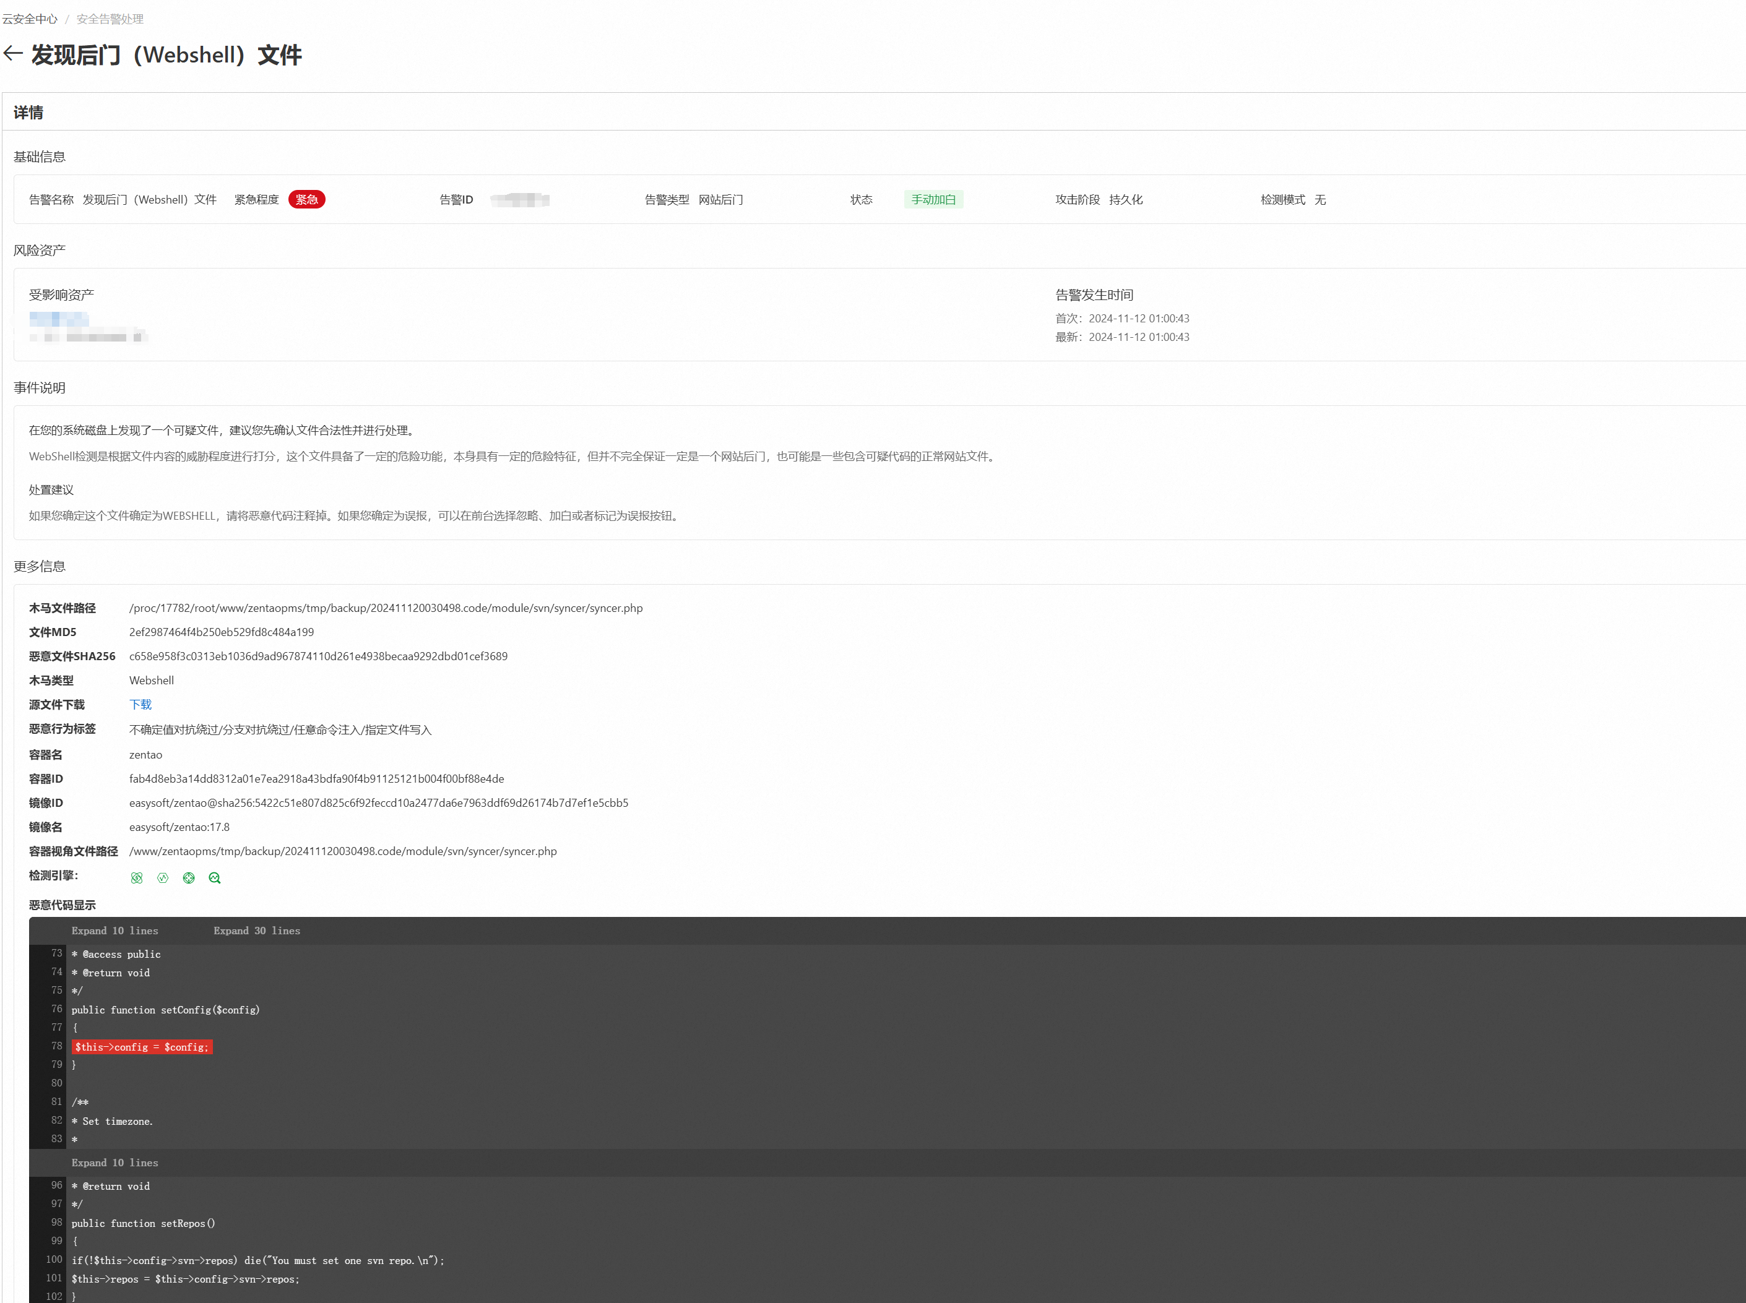The image size is (1746, 1303).
Task: Click the 容器视角文件路径 value
Action: tap(344, 851)
